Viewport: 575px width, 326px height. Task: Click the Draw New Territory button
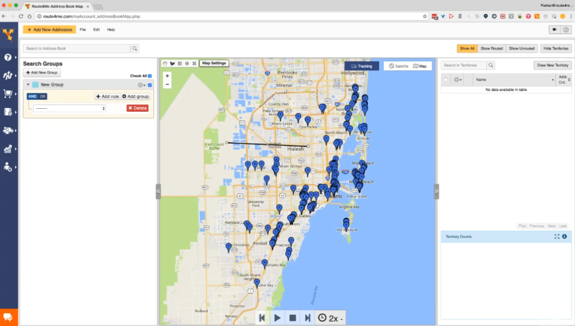(551, 65)
